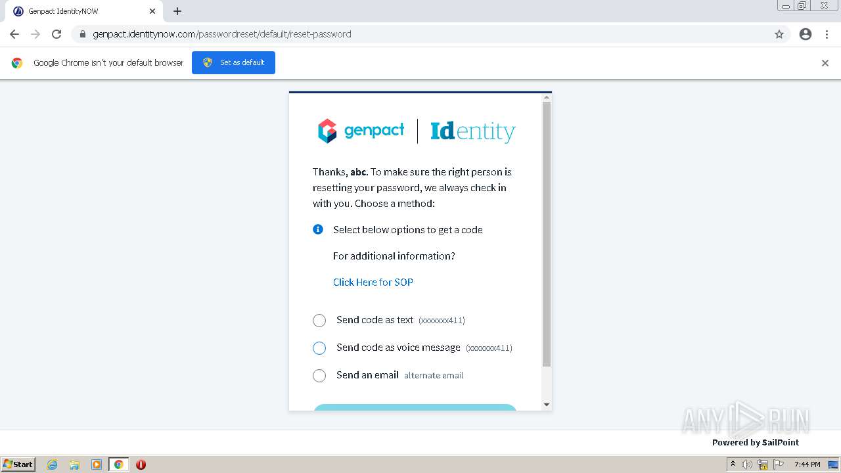Screen dimensions: 841x473
Task: Click the red shield taskbar icon
Action: click(141, 464)
